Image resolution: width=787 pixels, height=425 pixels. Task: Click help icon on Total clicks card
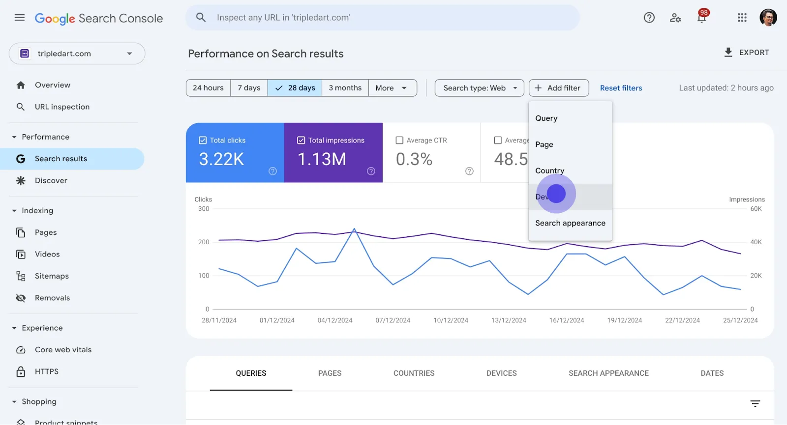(x=272, y=171)
